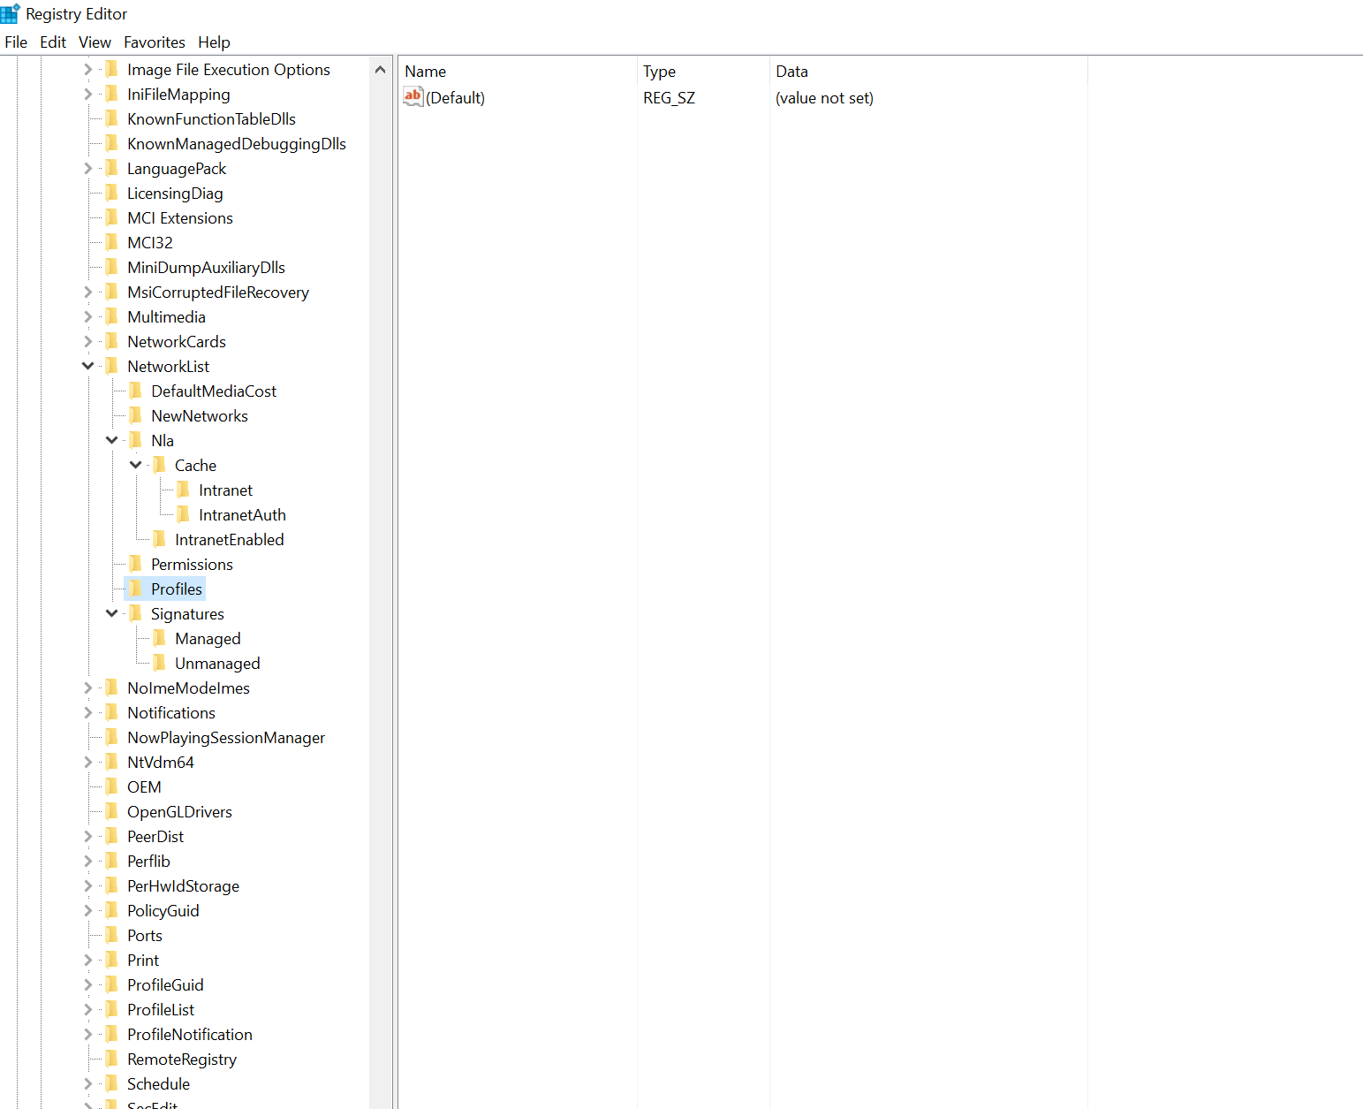The image size is (1363, 1109).
Task: Expand the Print key
Action: (x=87, y=960)
